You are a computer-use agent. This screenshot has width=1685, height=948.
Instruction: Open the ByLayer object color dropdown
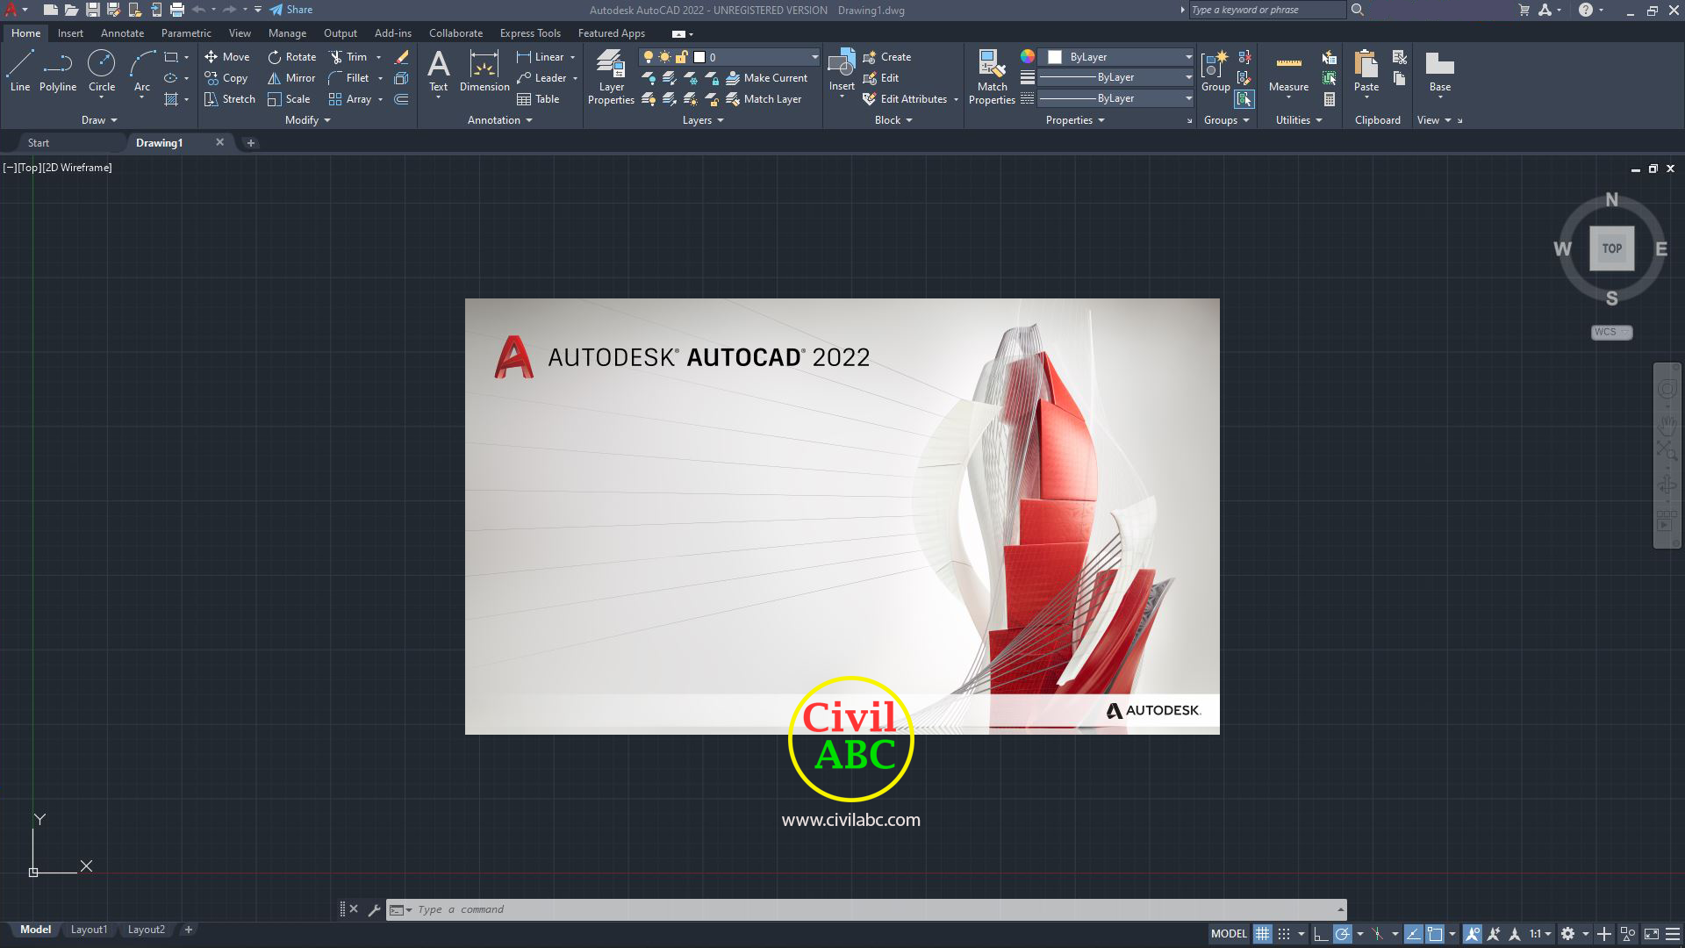1188,57
